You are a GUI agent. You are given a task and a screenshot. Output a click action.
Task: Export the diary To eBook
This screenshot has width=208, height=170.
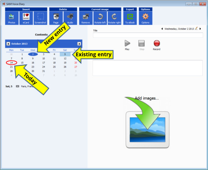(130, 18)
